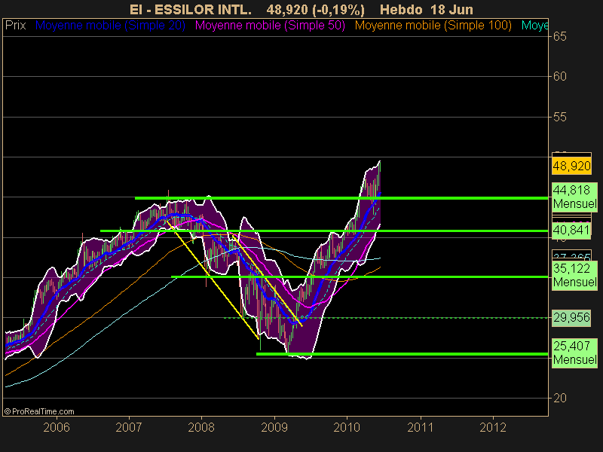Click the 35,122 Mensuel level label
This screenshot has width=603, height=452.
click(574, 275)
